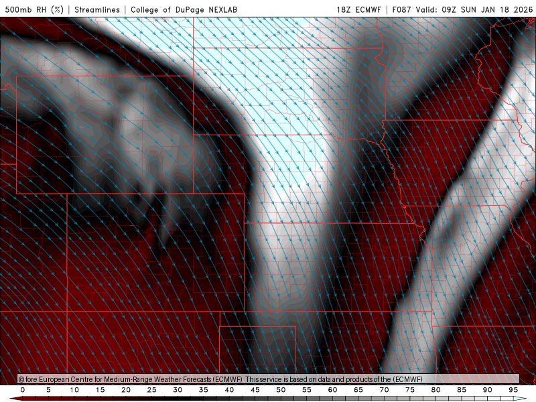536x402 pixels.
Task: Click the '40' value on the color scale
Action: [x=229, y=390]
